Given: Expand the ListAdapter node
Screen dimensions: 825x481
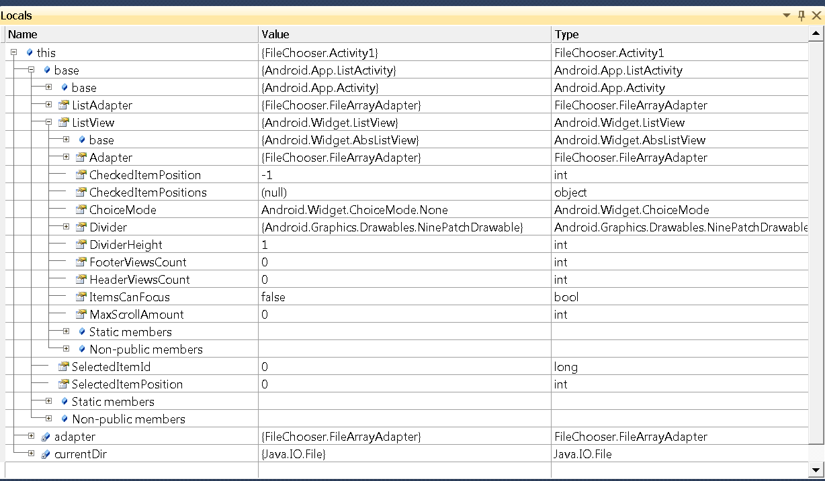Looking at the screenshot, I should point(48,105).
